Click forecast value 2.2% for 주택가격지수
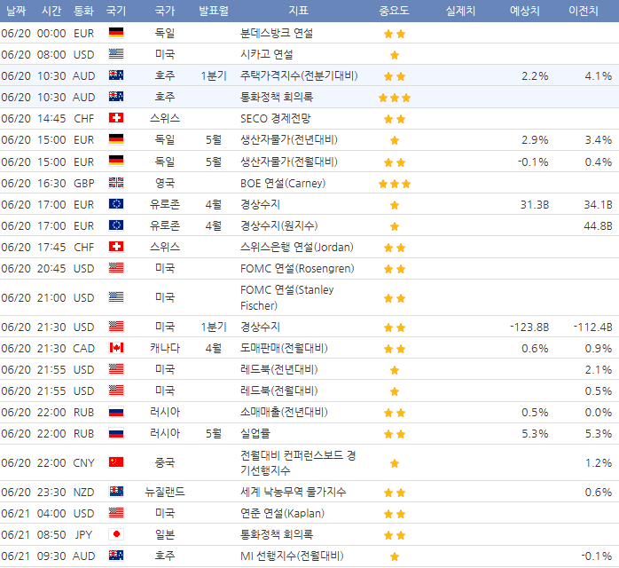The height and width of the screenshot is (568, 619). tap(535, 75)
